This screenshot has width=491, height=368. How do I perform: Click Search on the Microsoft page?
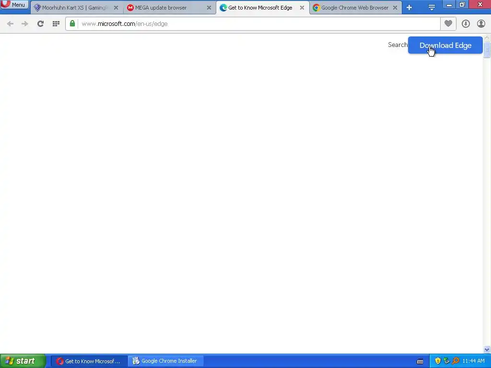[x=397, y=45]
